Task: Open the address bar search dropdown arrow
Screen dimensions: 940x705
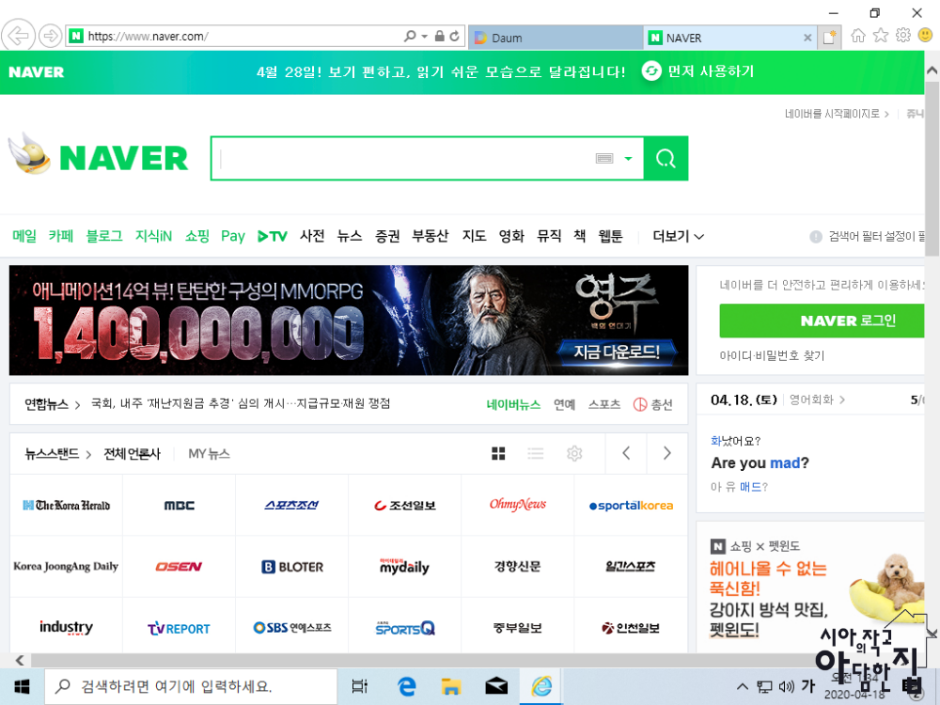Action: coord(425,36)
